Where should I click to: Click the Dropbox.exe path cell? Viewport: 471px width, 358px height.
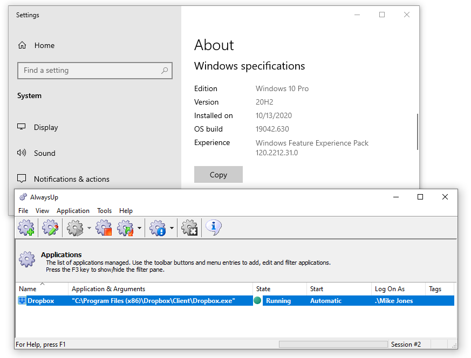(x=154, y=301)
